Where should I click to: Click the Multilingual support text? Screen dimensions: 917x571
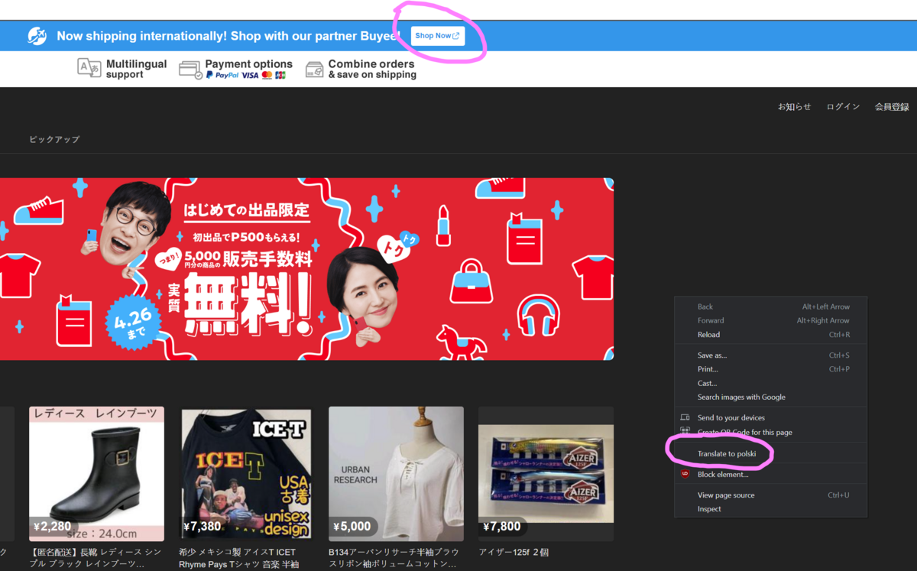pyautogui.click(x=136, y=69)
